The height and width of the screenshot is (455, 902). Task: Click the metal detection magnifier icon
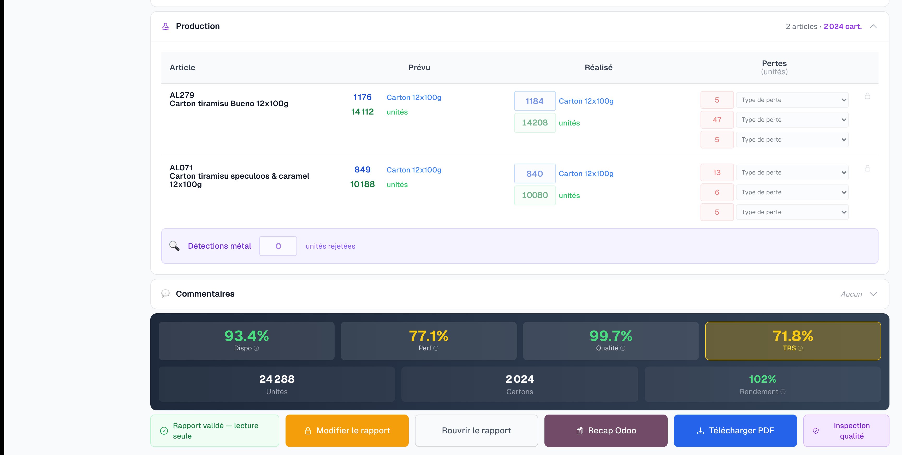(174, 246)
